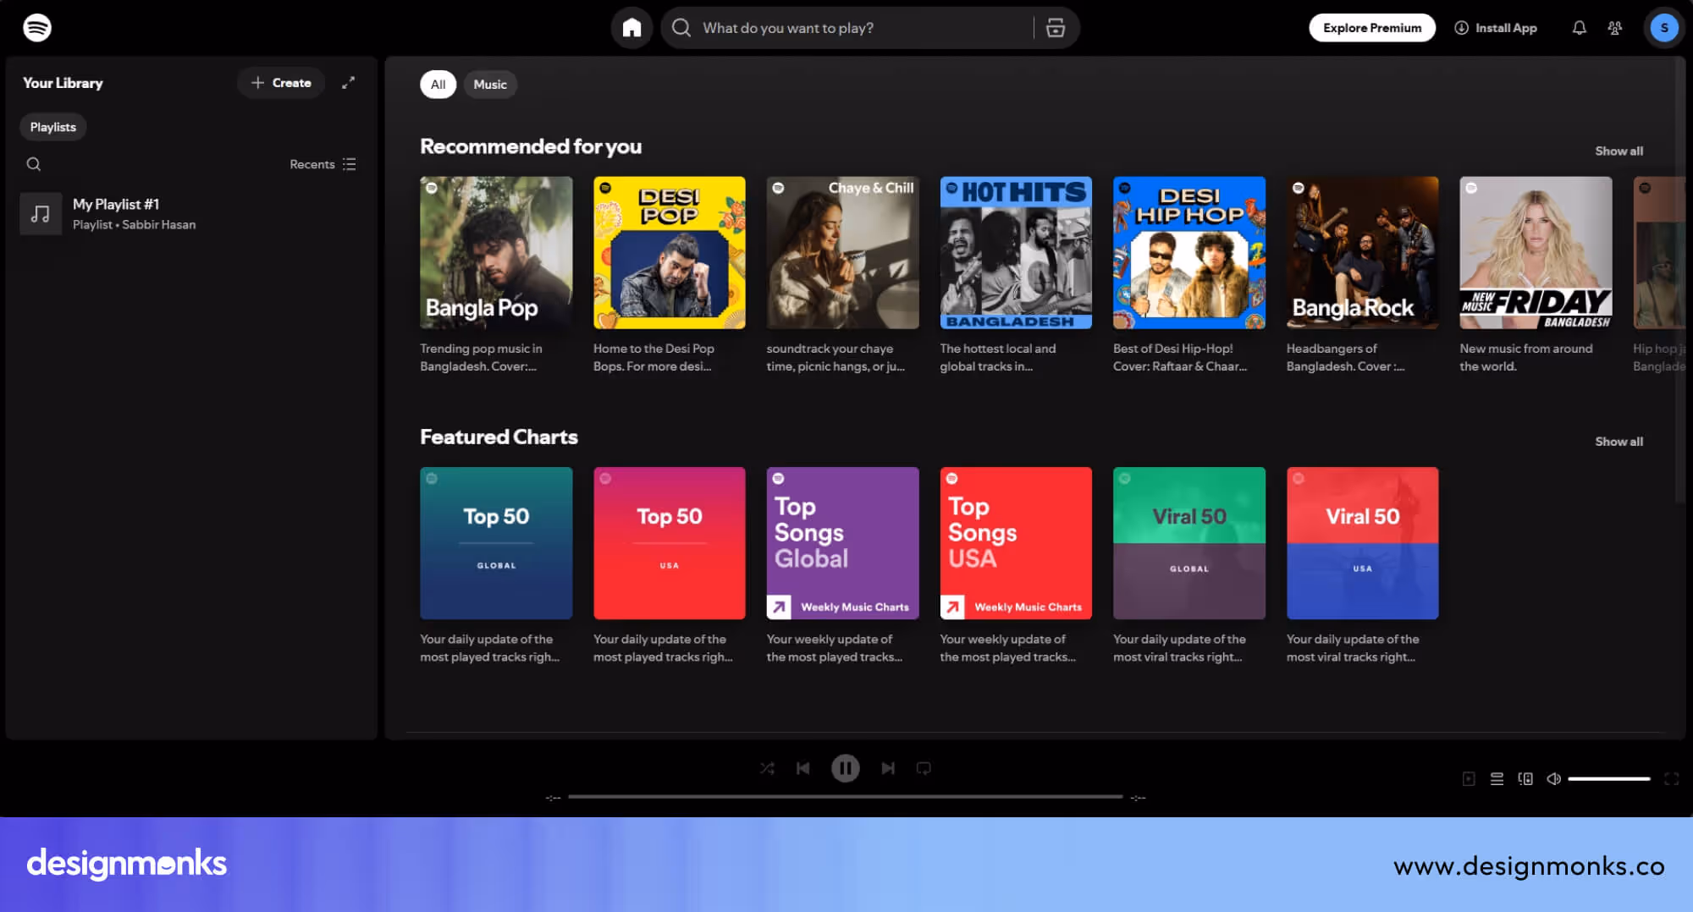The image size is (1693, 912).
Task: Adjust the volume slider
Action: (x=1609, y=779)
